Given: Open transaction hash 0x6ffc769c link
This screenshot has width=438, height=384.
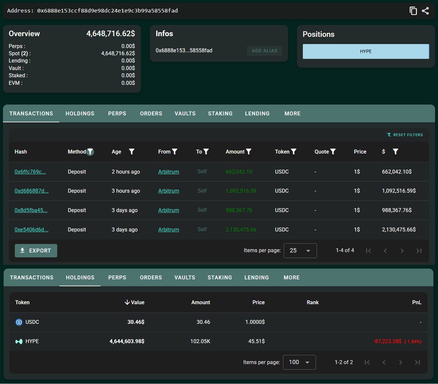Looking at the screenshot, I should click(30, 172).
